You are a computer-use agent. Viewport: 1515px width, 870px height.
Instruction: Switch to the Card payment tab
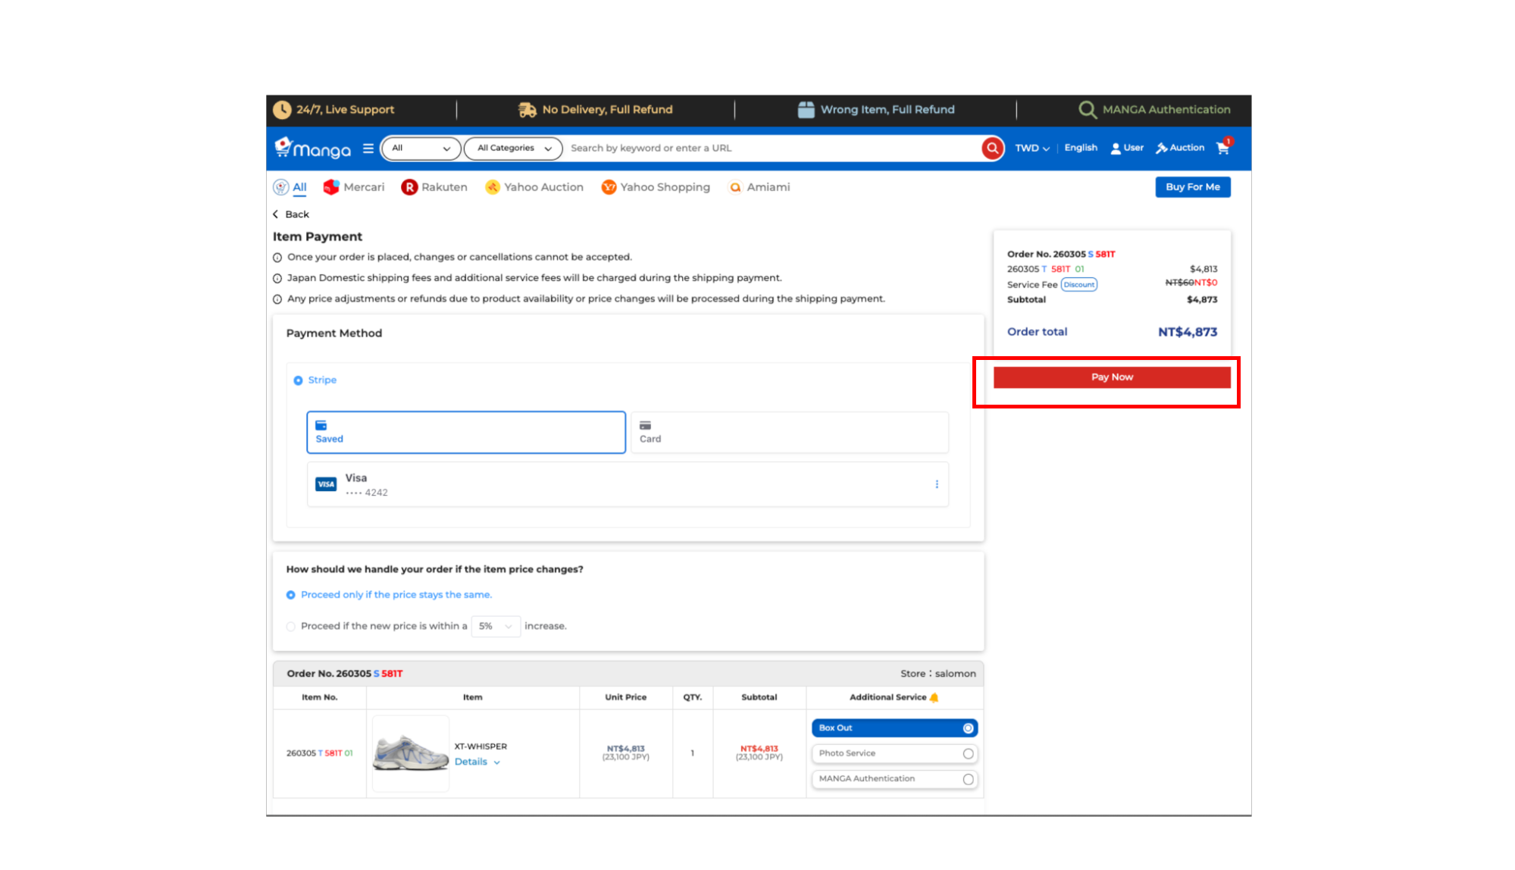pyautogui.click(x=789, y=433)
